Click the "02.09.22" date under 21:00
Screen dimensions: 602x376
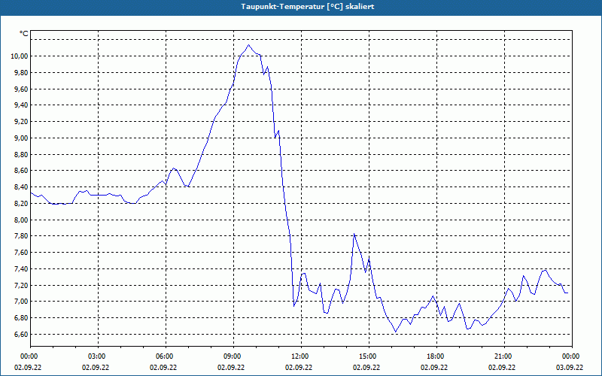tap(502, 368)
